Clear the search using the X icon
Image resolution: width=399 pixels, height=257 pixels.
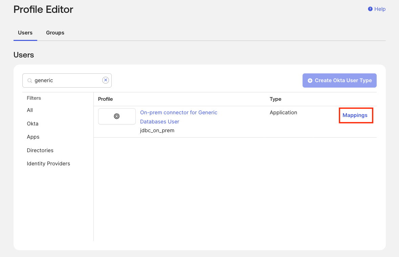pyautogui.click(x=106, y=80)
